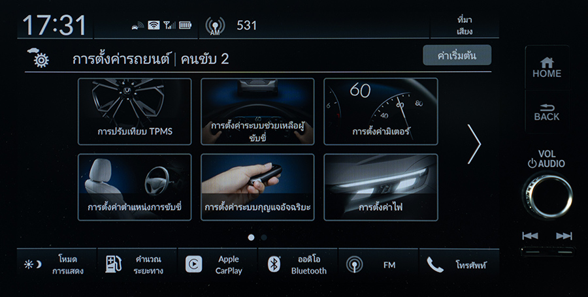Open driving position settings tile
Screen dimensions: 588x297
point(134,187)
